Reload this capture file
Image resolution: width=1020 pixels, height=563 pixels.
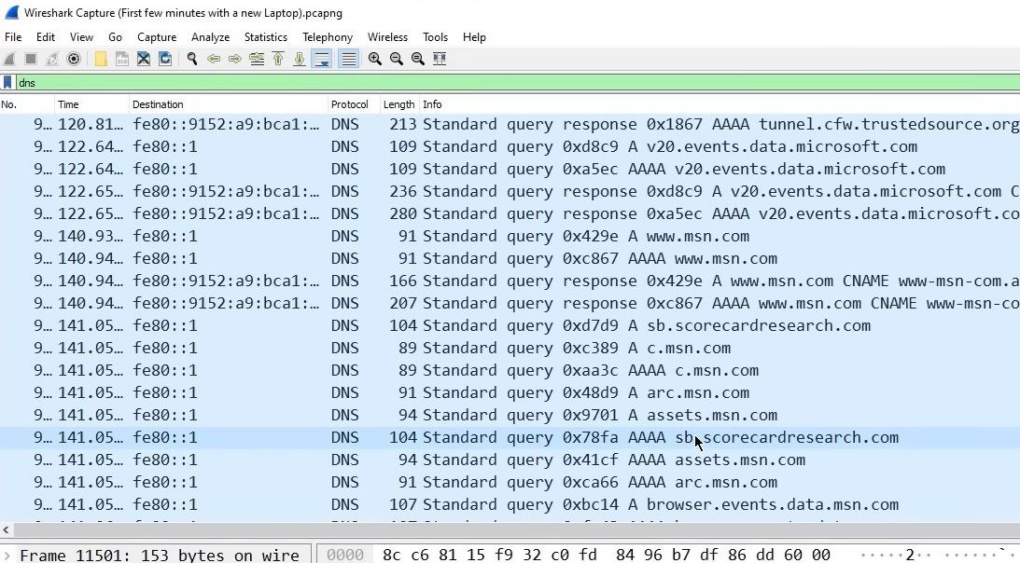(165, 59)
